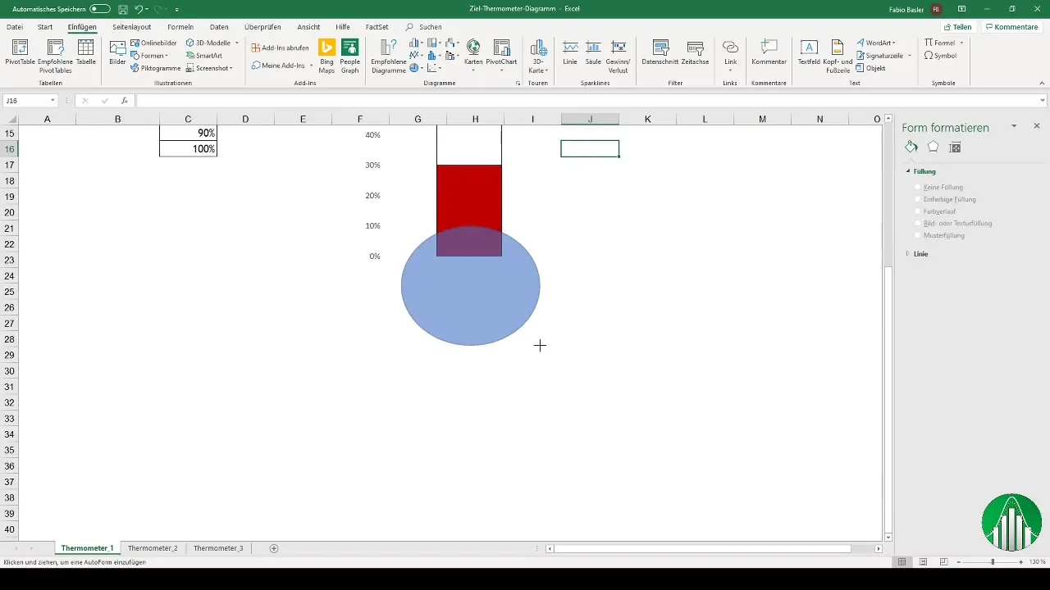Open the Thermometer_2 sheet tab
This screenshot has height=590, width=1050.
click(x=153, y=547)
